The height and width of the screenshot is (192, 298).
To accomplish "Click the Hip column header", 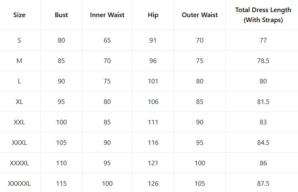I will click(x=153, y=15).
